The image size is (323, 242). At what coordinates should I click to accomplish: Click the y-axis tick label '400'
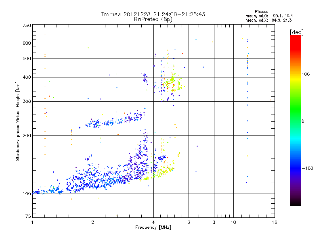[x=27, y=77]
